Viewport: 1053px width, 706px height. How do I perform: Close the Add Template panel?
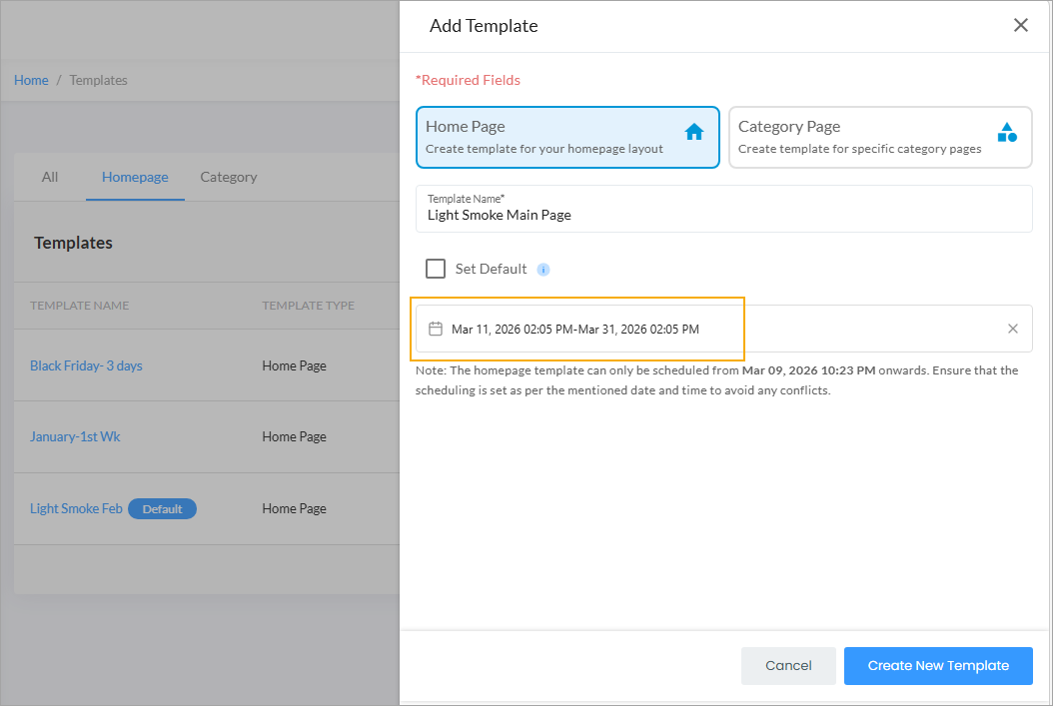(1020, 26)
